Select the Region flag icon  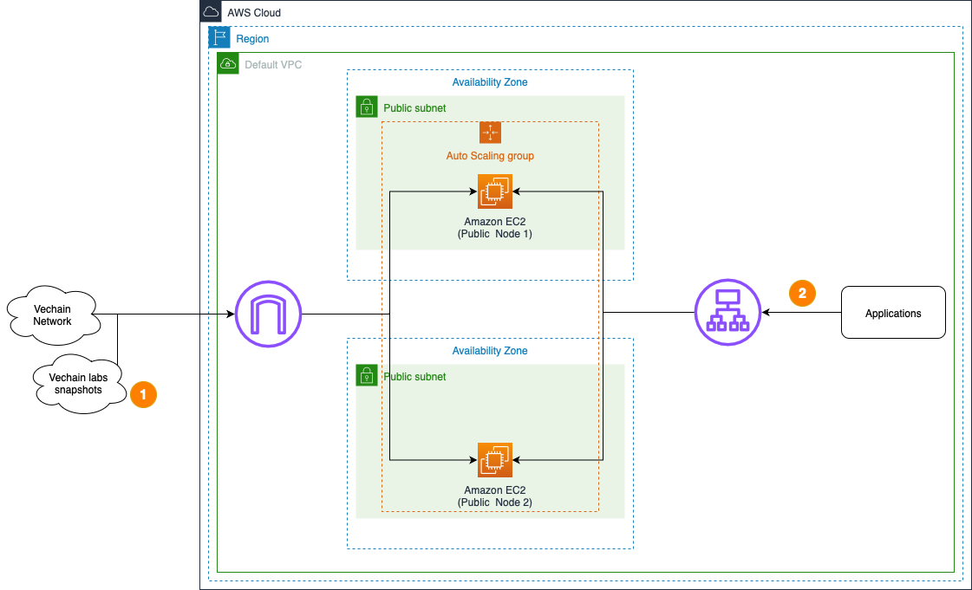click(x=219, y=38)
